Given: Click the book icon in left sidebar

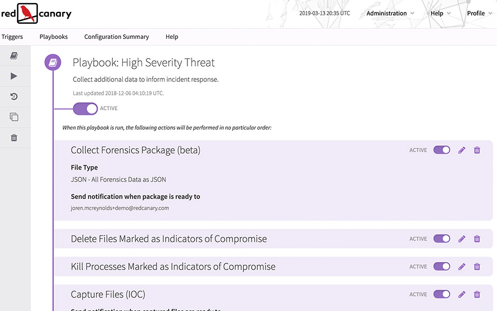Looking at the screenshot, I should pos(14,55).
